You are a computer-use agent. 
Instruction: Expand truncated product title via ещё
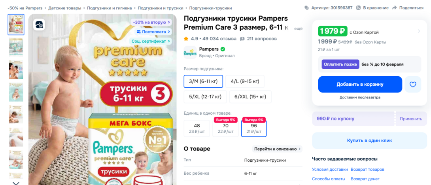coord(299,28)
